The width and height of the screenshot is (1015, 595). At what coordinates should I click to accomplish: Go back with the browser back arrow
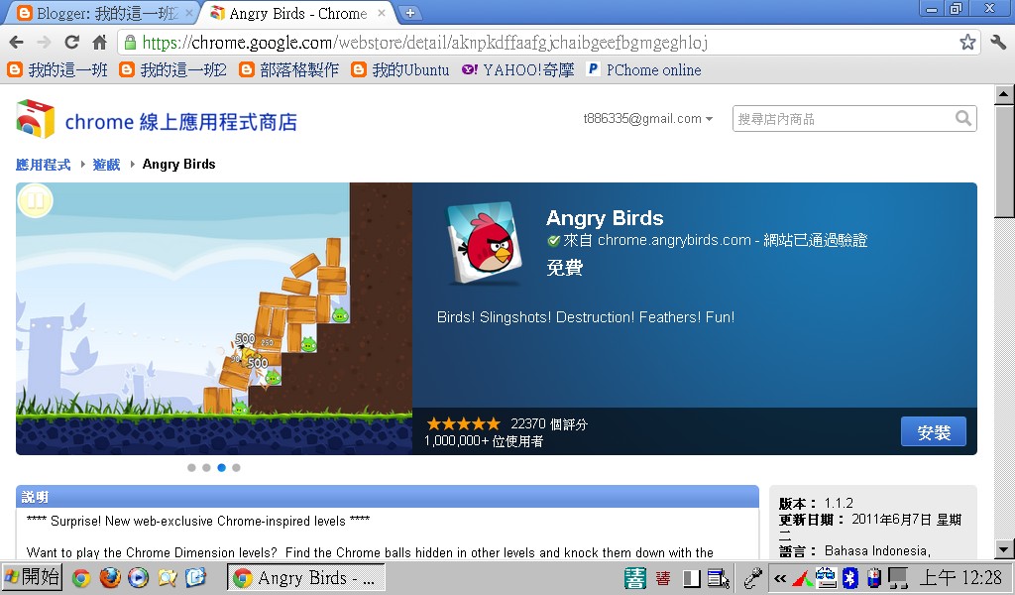pos(16,43)
